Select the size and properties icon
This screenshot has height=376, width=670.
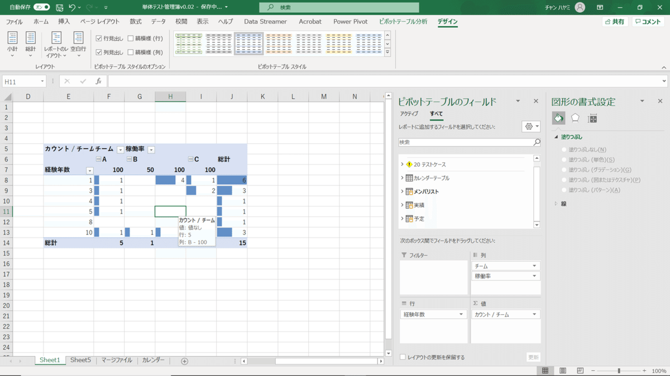point(593,118)
